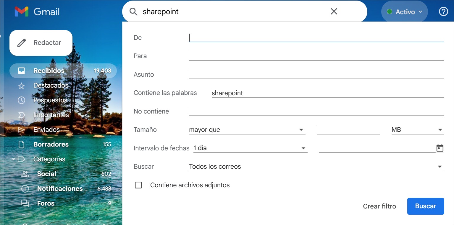The width and height of the screenshot is (454, 225).
Task: Open the Activo status dropdown
Action: (x=405, y=12)
